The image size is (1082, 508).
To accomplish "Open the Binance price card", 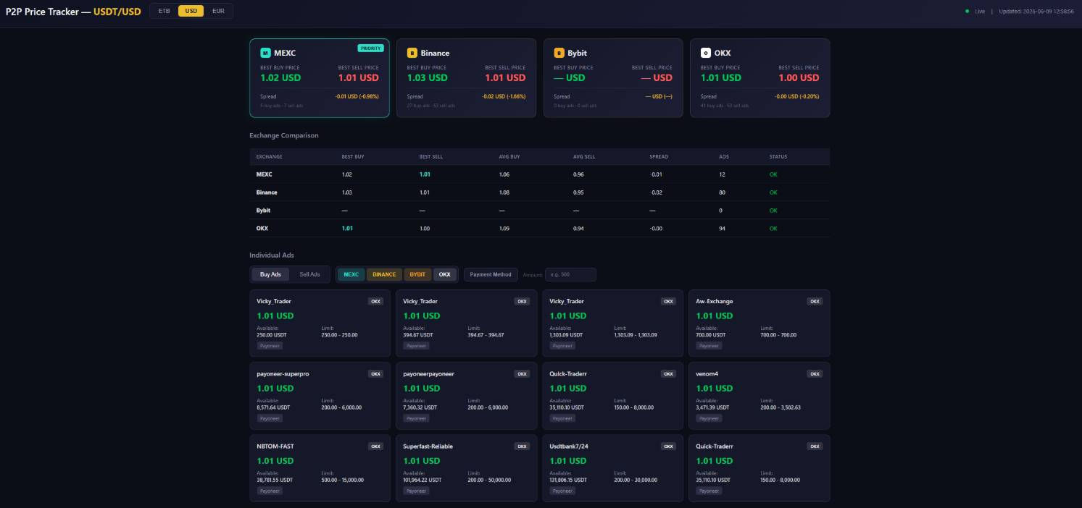I will point(466,77).
